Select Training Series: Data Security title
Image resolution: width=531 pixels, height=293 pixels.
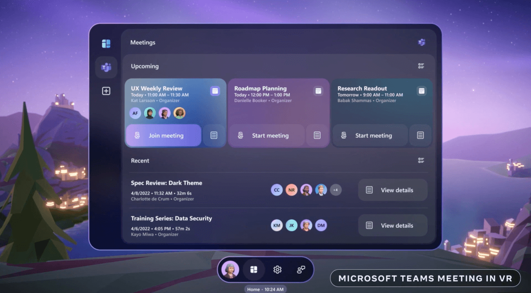click(171, 218)
